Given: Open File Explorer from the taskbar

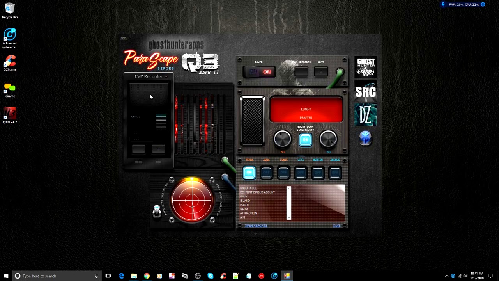Looking at the screenshot, I should [134, 276].
